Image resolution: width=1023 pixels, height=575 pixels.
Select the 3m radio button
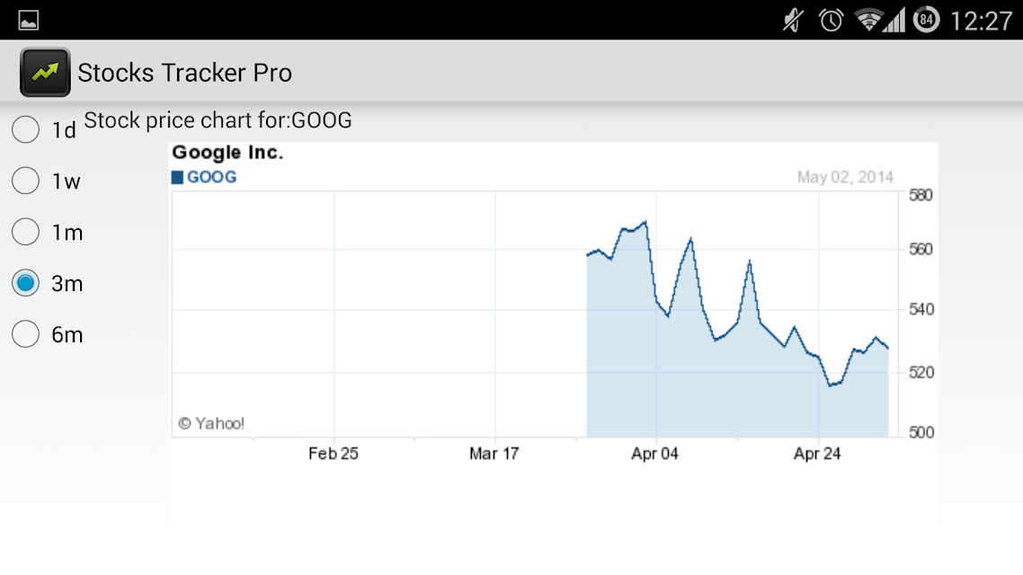coord(25,283)
